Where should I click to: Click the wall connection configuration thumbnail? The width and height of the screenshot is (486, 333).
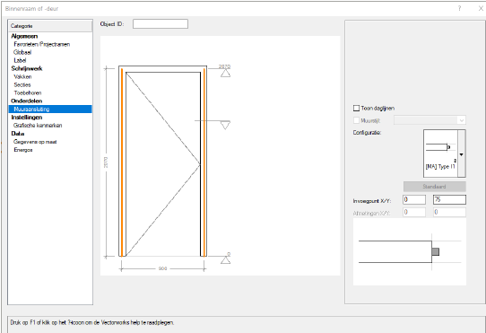pyautogui.click(x=440, y=153)
